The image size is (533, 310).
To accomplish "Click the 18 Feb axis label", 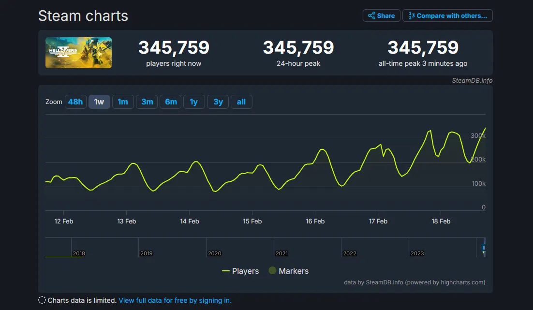I will (441, 221).
